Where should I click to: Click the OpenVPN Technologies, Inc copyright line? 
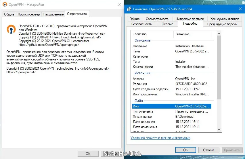pyautogui.click(x=58, y=68)
